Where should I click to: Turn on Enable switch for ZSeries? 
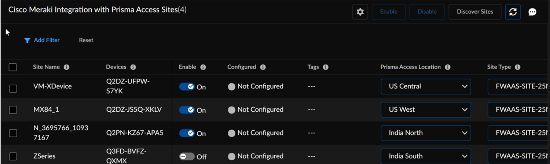[x=187, y=156]
